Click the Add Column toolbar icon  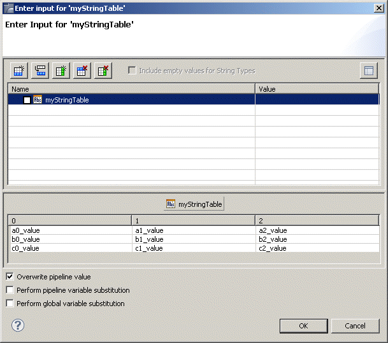point(61,71)
